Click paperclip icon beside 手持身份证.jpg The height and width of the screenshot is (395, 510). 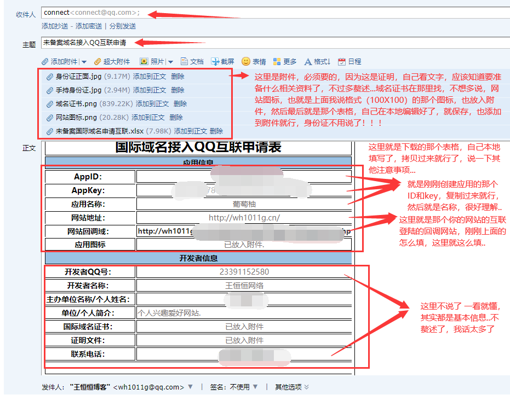(49, 91)
